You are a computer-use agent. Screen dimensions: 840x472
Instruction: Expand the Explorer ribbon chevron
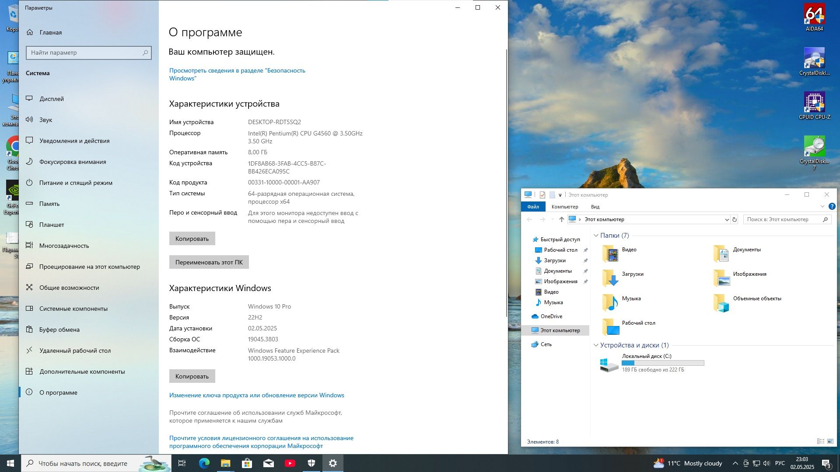click(822, 206)
